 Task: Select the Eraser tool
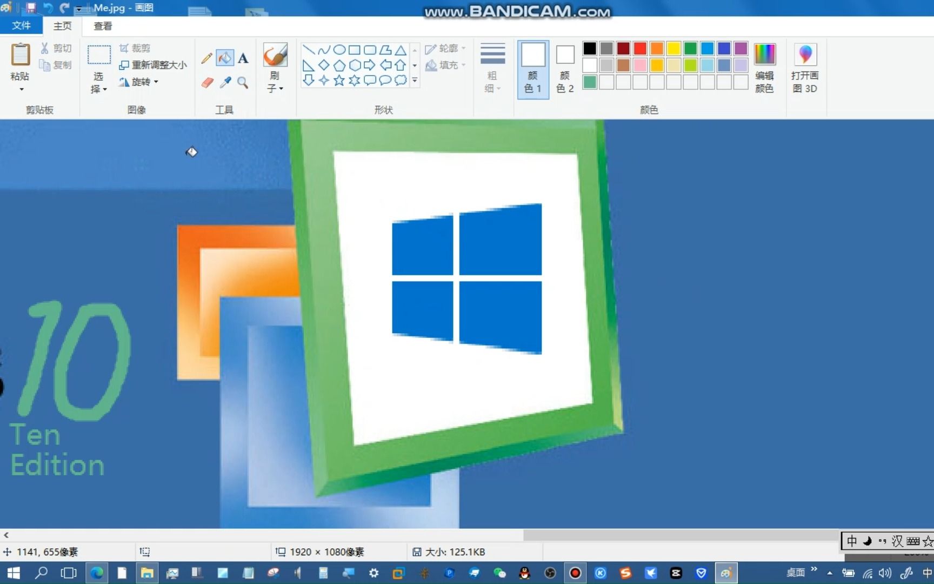pyautogui.click(x=207, y=82)
